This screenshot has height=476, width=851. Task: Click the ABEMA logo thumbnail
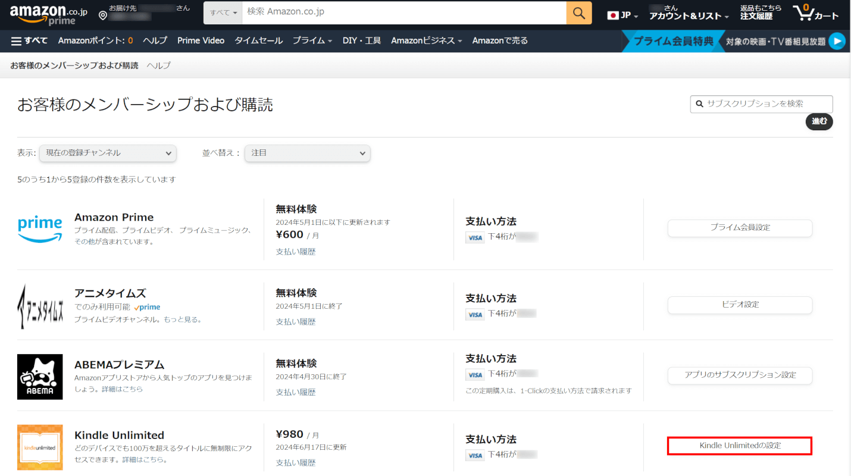tap(40, 376)
